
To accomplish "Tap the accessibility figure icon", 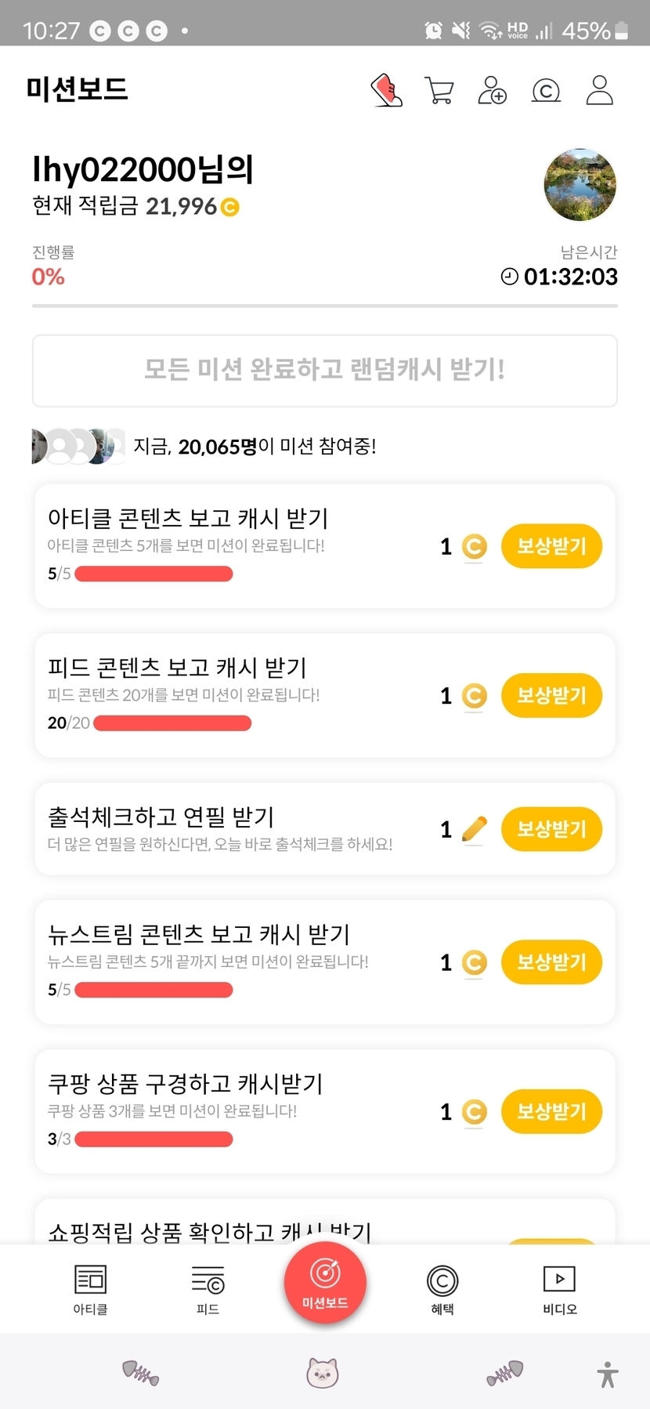I will pos(608,1375).
